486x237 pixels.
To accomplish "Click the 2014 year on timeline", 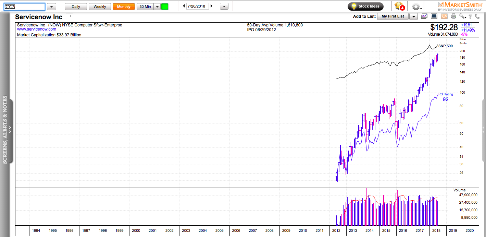I will click(370, 230).
